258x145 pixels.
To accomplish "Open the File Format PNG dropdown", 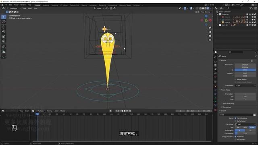I will [245, 124].
